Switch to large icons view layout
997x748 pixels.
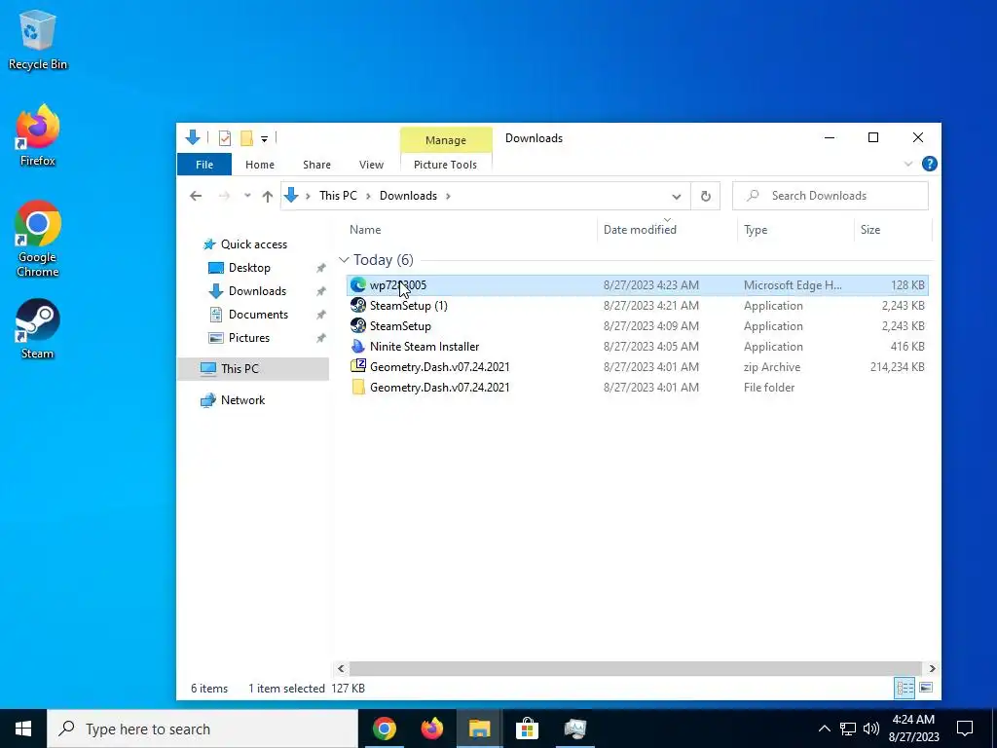[926, 688]
